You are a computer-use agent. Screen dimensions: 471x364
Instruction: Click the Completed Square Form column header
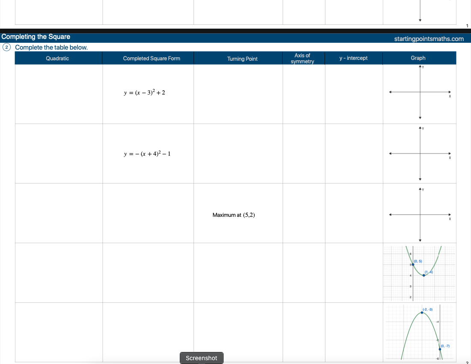(152, 59)
